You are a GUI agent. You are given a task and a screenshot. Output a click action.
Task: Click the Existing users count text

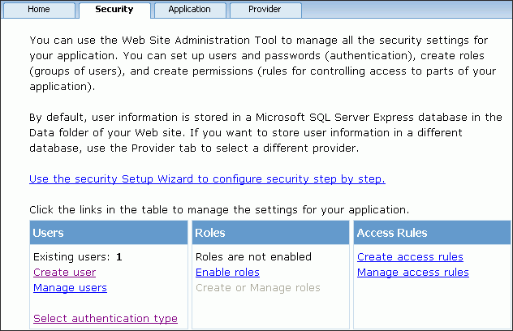point(77,257)
